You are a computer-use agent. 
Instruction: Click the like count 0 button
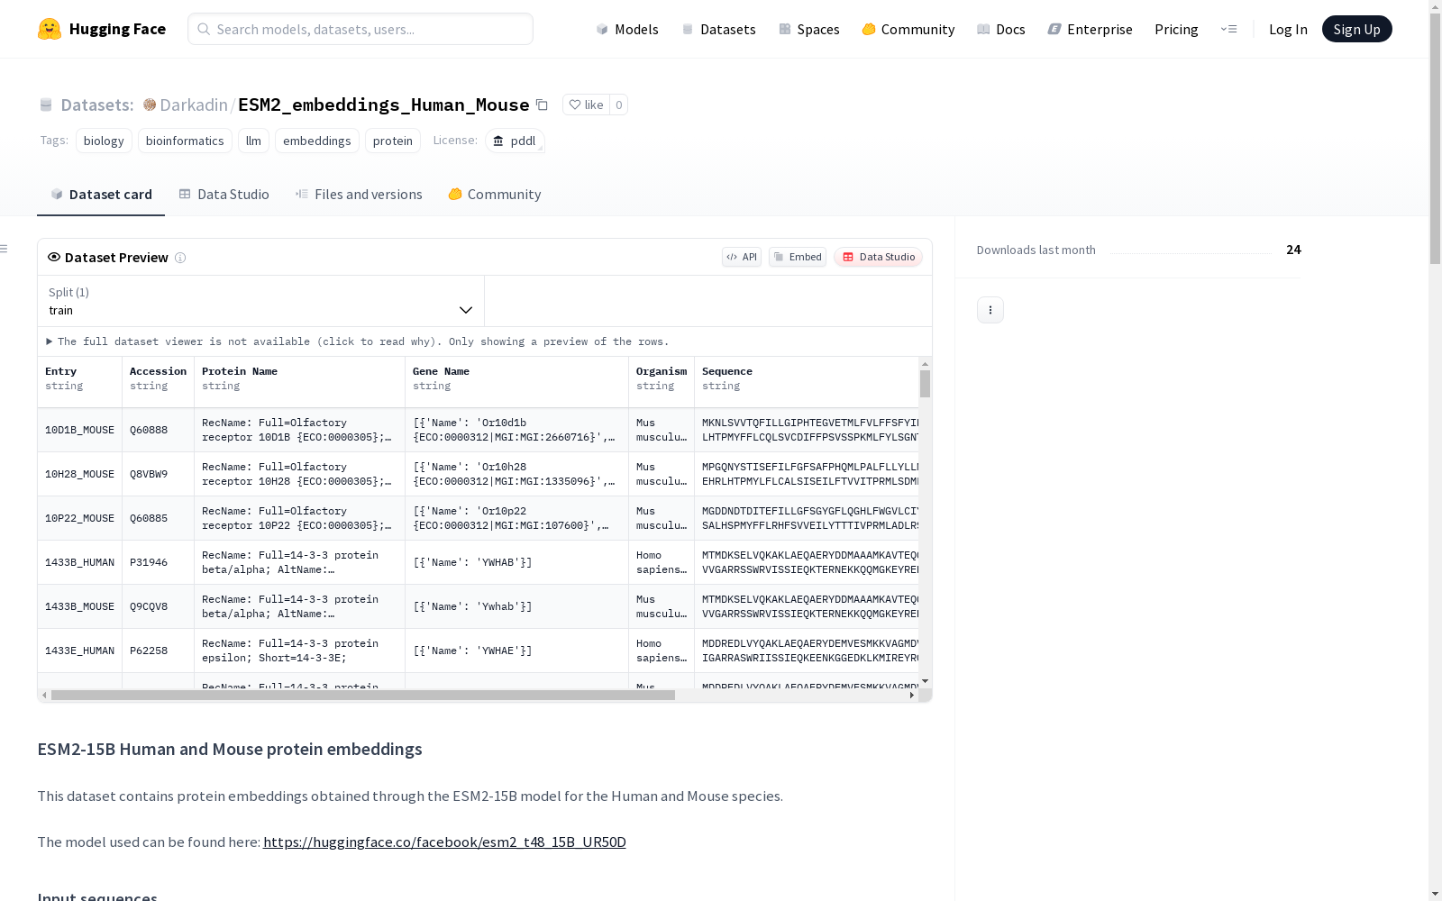click(x=618, y=105)
